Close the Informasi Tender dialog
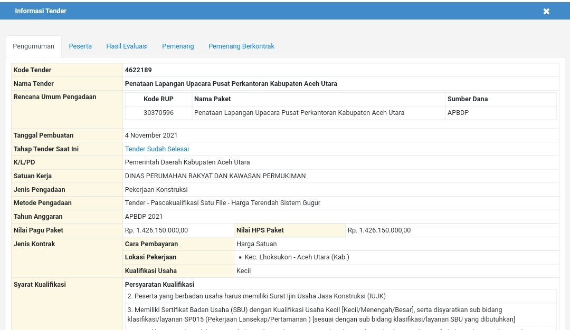This screenshot has height=330, width=570. [x=546, y=11]
